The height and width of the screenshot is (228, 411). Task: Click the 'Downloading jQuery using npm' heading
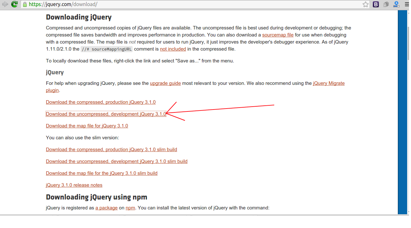click(97, 197)
